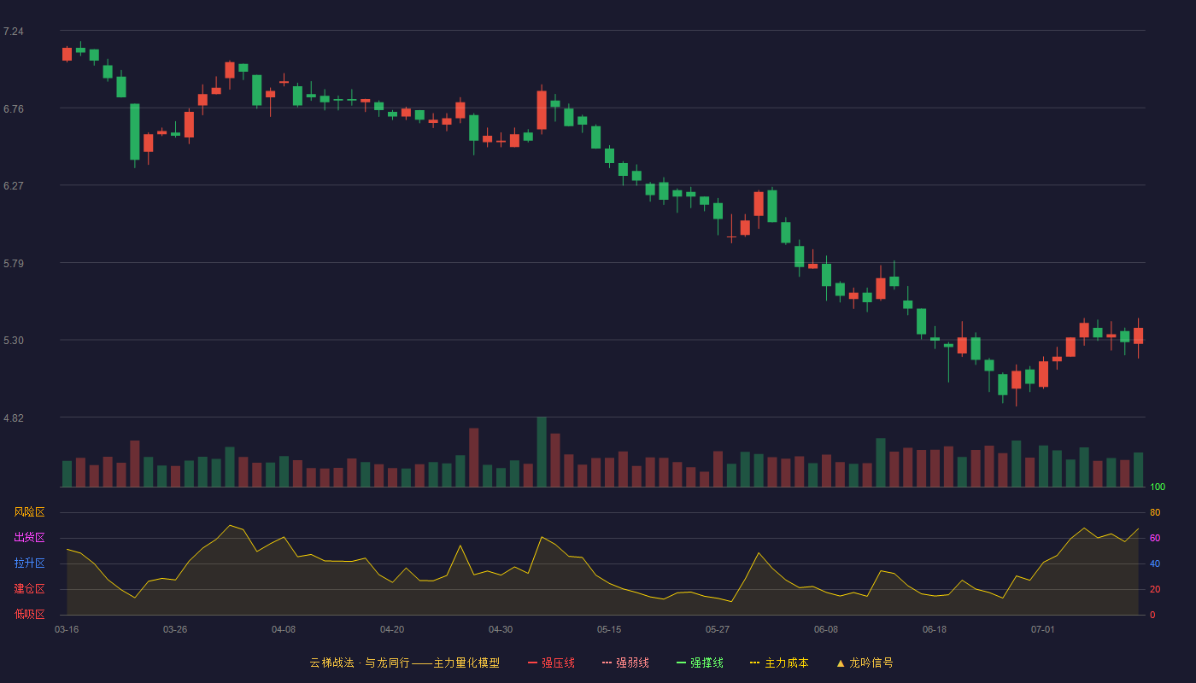Toggle the 强压线 legend item
Image resolution: width=1196 pixels, height=683 pixels.
click(551, 663)
